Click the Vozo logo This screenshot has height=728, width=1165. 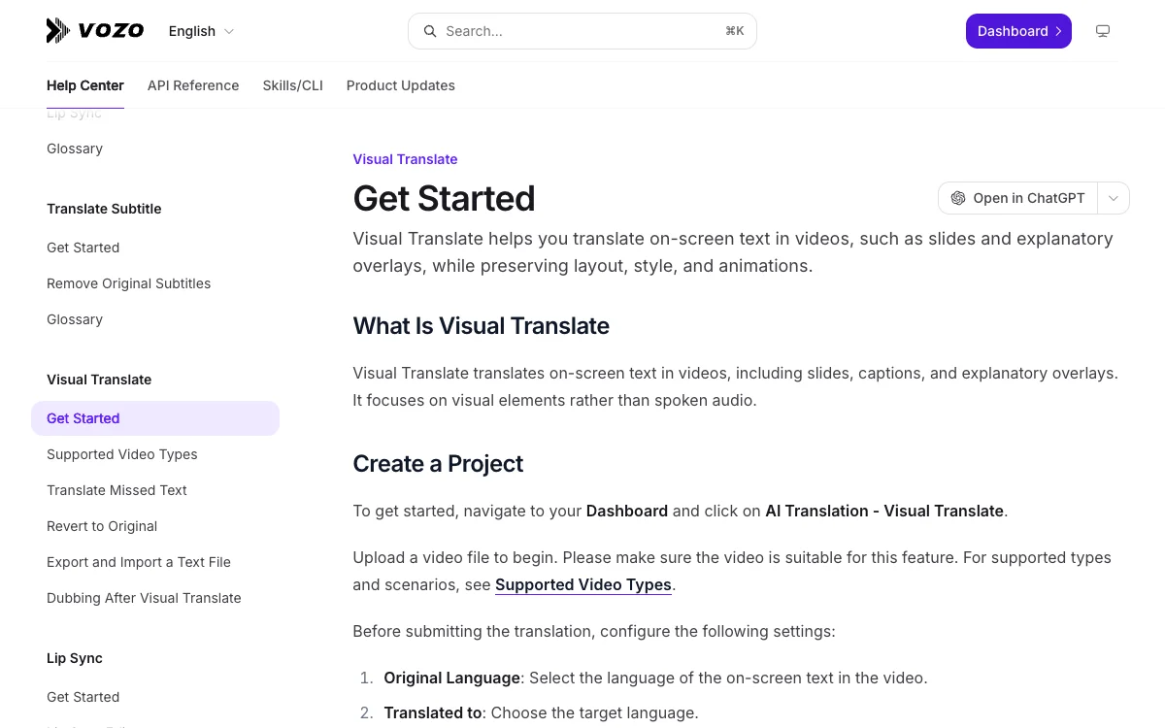(95, 31)
